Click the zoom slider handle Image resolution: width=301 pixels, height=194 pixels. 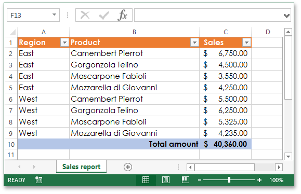pyautogui.click(x=229, y=180)
